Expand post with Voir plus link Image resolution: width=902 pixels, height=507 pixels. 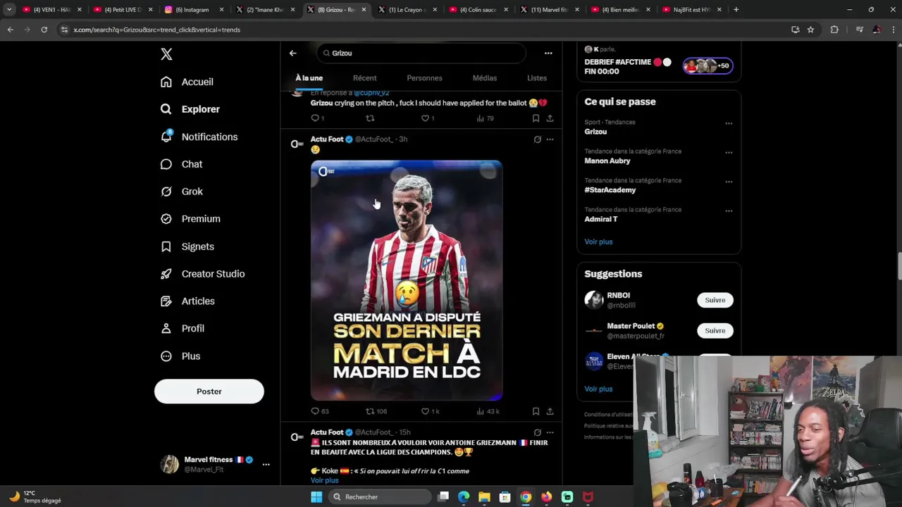(x=324, y=480)
